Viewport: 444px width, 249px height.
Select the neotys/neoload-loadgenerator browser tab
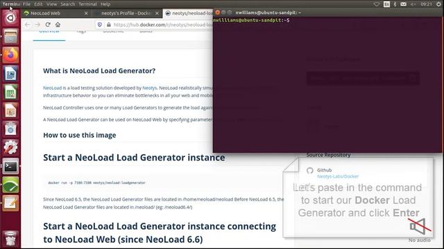click(188, 13)
